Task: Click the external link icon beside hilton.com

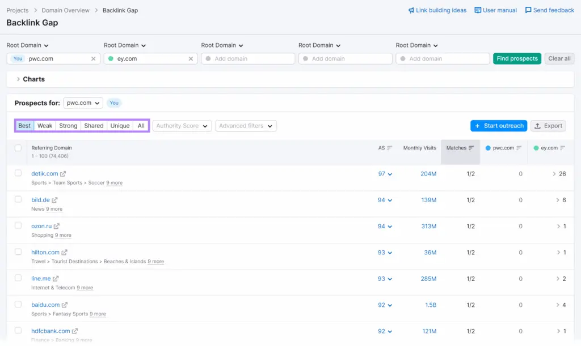Action: pos(65,253)
